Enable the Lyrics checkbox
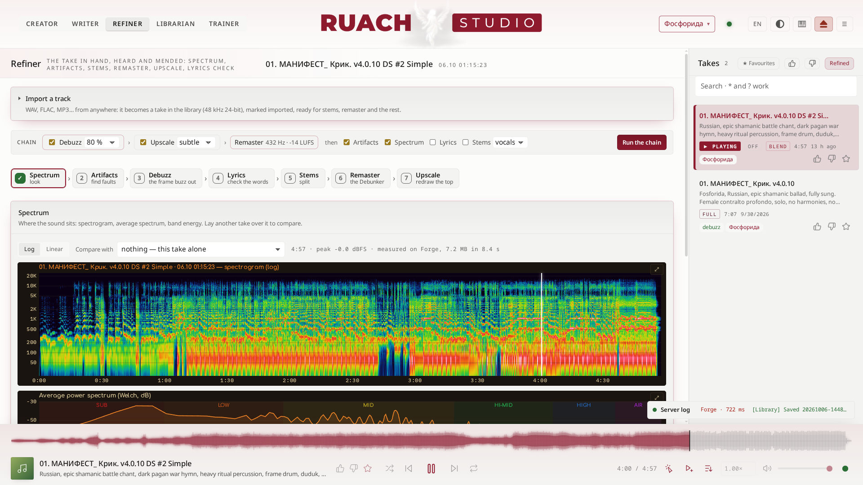Viewport: 863px width, 485px height. click(x=432, y=142)
